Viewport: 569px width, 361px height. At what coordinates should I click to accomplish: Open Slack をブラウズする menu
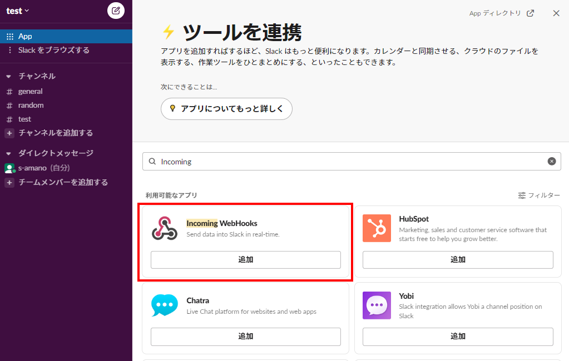53,50
